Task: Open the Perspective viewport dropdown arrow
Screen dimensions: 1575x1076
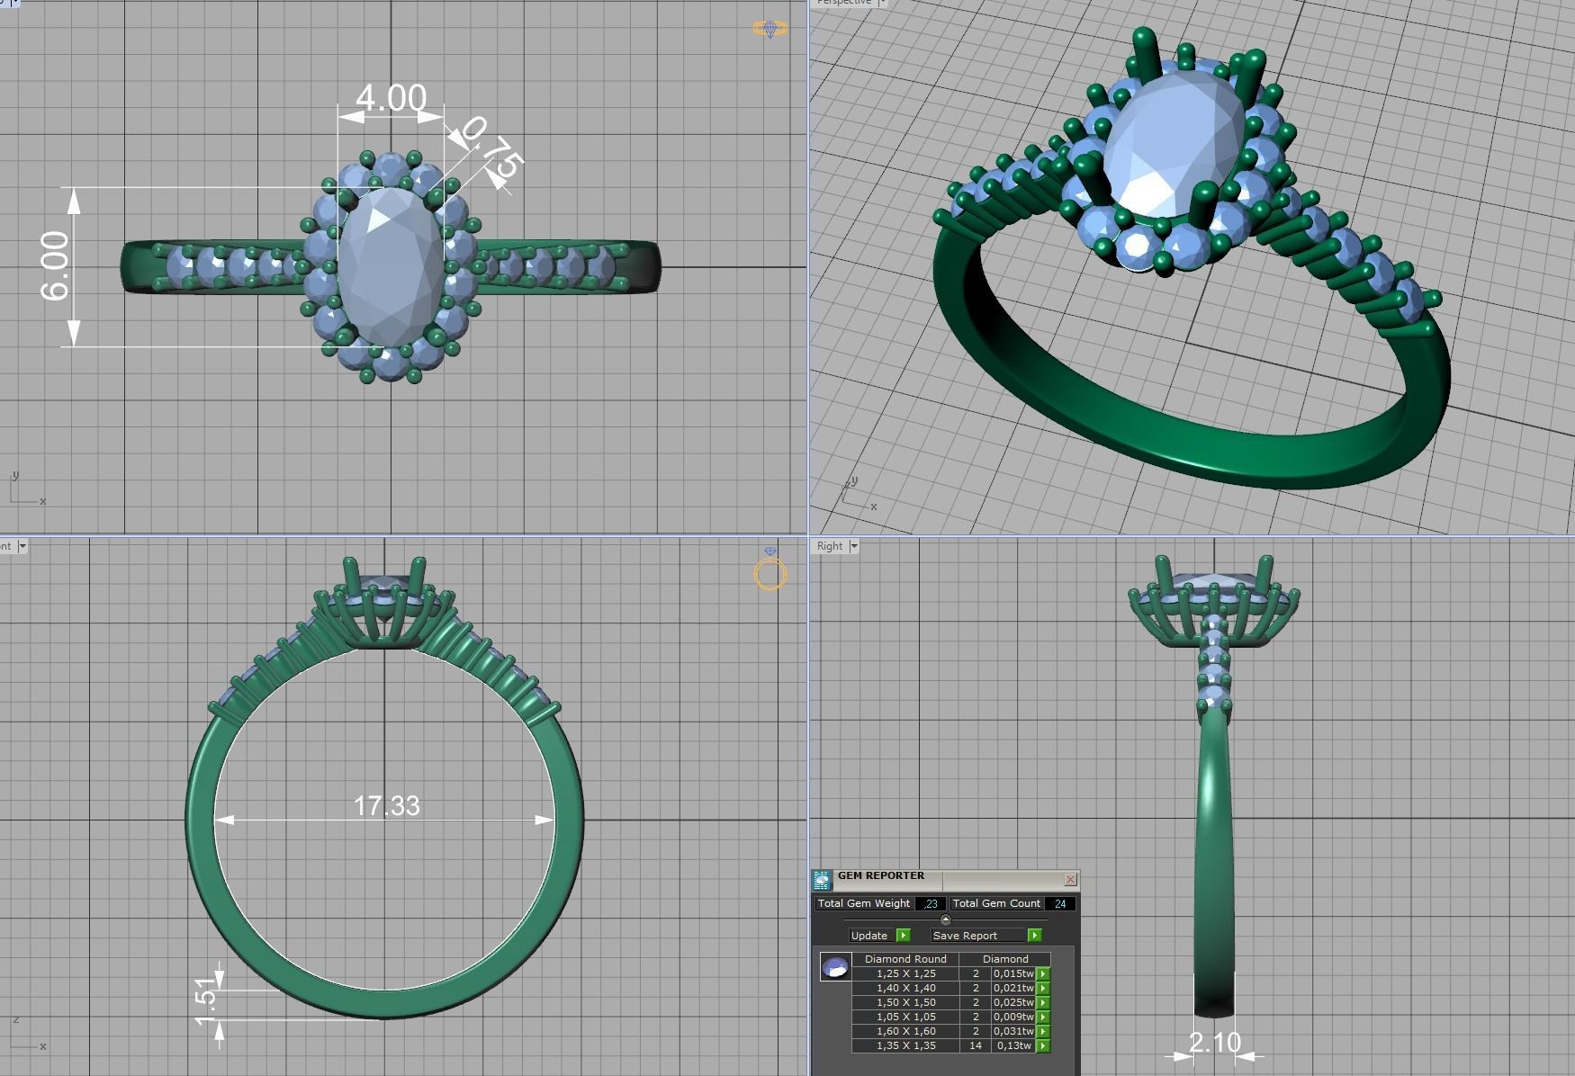Action: [x=883, y=3]
